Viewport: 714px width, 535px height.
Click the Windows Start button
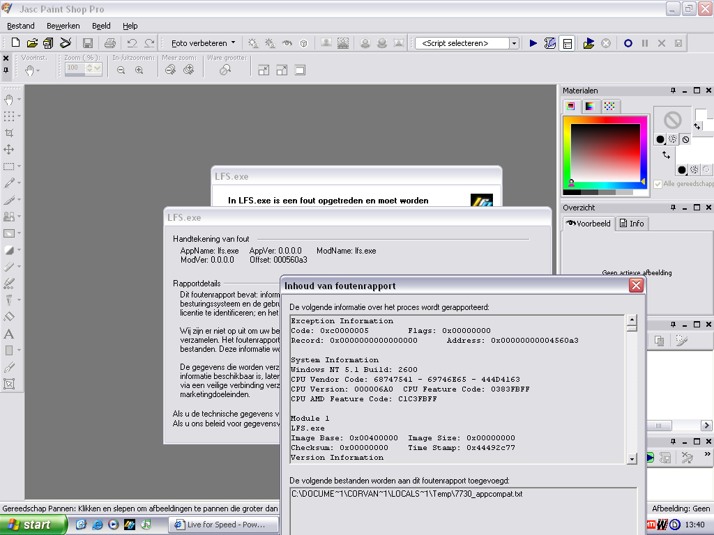point(33,525)
